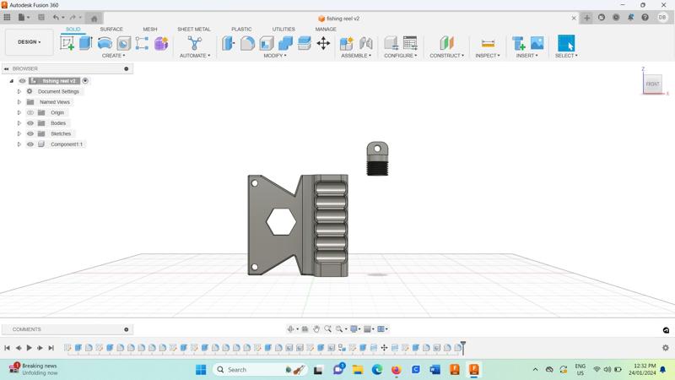The image size is (675, 380).
Task: Expand the Document Settings tree node
Action: coord(19,91)
